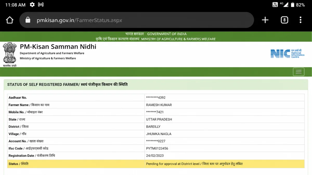Tap the settings gear in status bar
This screenshot has height=175, width=312.
pyautogui.click(x=32, y=5)
